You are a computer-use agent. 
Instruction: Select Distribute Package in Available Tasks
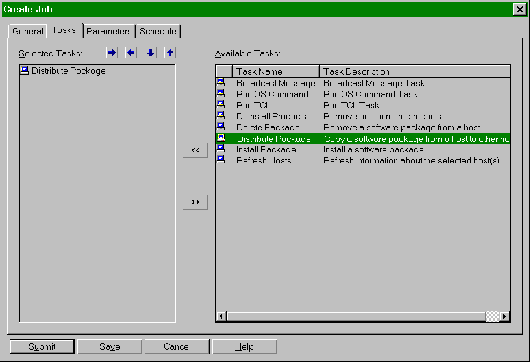coord(274,139)
